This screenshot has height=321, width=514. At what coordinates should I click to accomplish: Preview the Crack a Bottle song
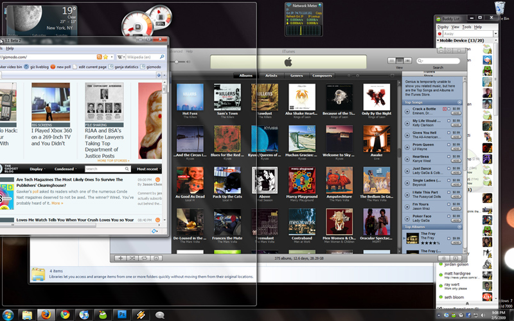[x=407, y=111]
